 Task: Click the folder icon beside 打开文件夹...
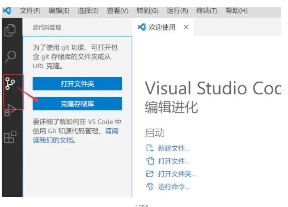(x=150, y=173)
